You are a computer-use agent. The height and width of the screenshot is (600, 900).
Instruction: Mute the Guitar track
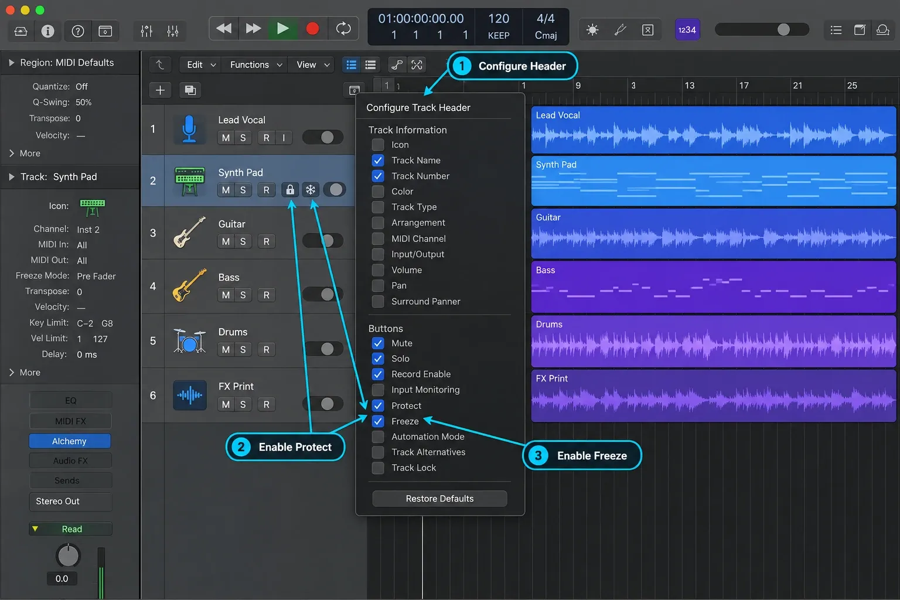coord(226,241)
